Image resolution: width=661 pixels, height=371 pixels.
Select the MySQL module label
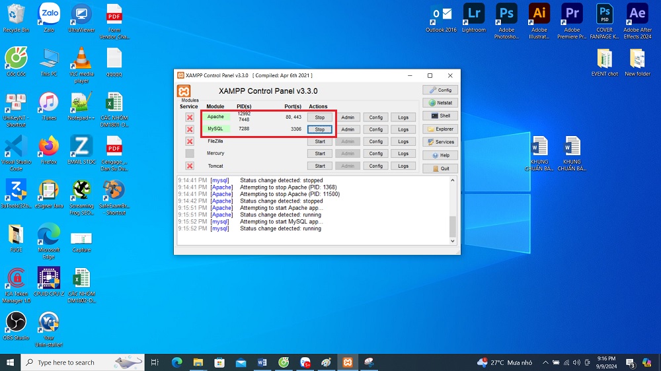pyautogui.click(x=215, y=129)
